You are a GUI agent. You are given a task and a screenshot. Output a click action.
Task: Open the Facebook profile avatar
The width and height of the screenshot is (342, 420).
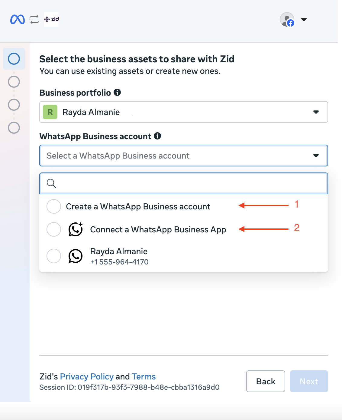click(x=287, y=19)
